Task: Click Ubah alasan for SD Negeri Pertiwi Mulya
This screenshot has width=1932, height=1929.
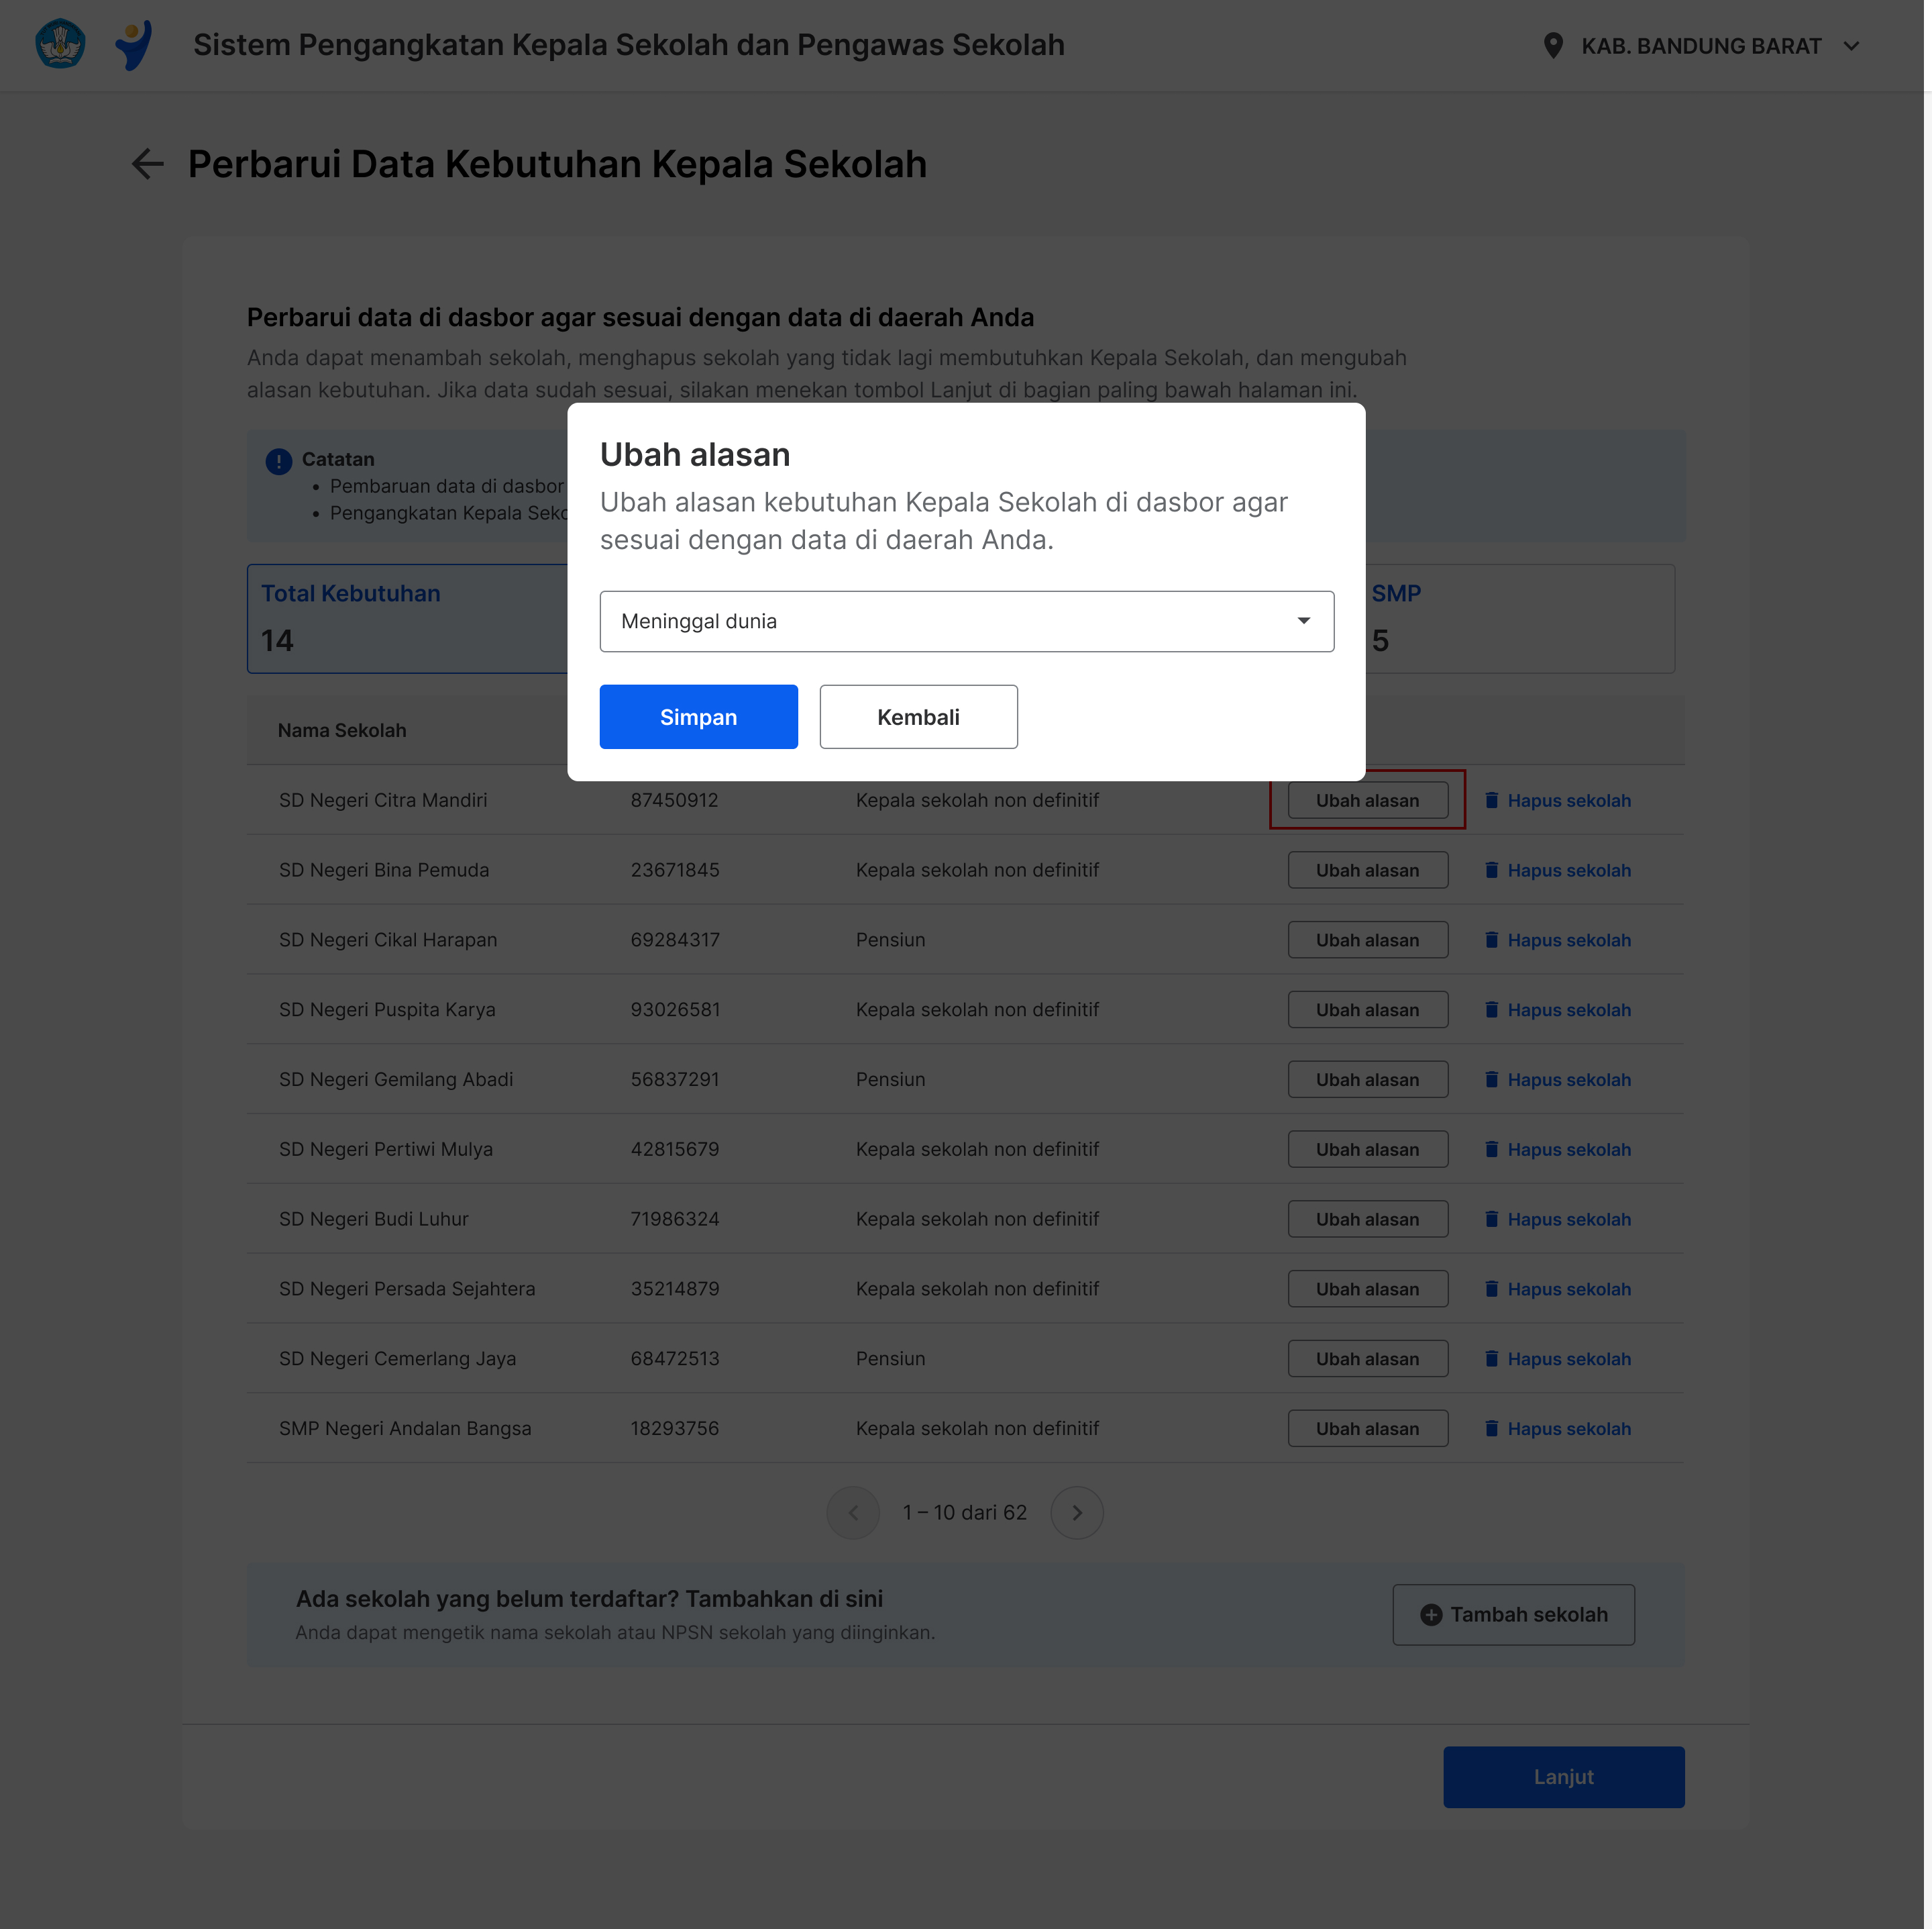Action: click(1367, 1150)
